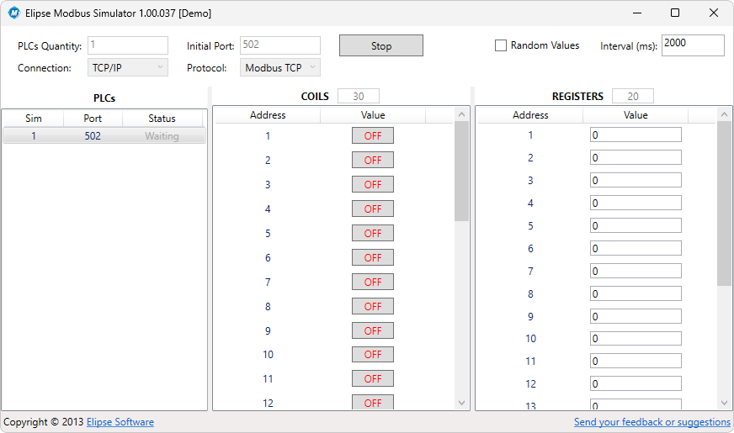
Task: Open the Protocol Modbus TCP dropdown
Action: (280, 68)
